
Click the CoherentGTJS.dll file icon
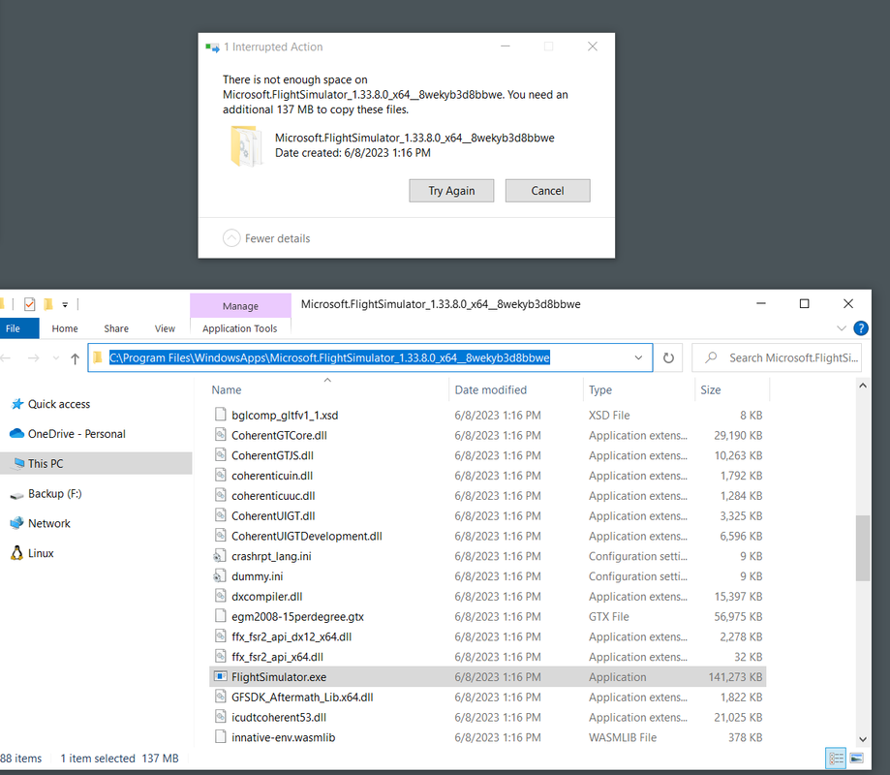(x=220, y=454)
